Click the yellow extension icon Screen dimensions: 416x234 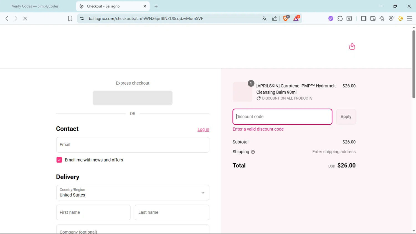(x=400, y=18)
